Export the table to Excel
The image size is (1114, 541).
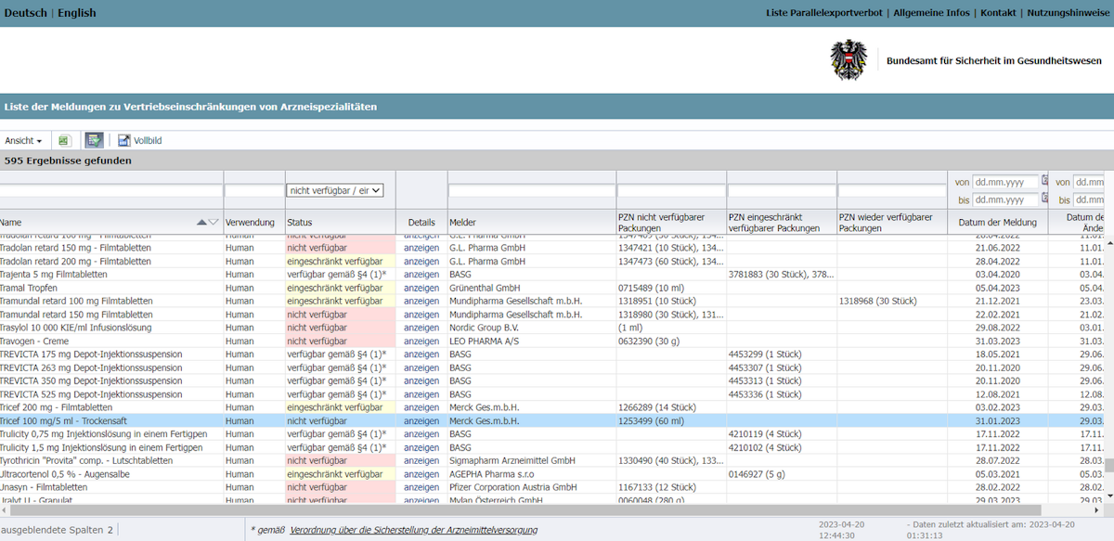coord(64,141)
